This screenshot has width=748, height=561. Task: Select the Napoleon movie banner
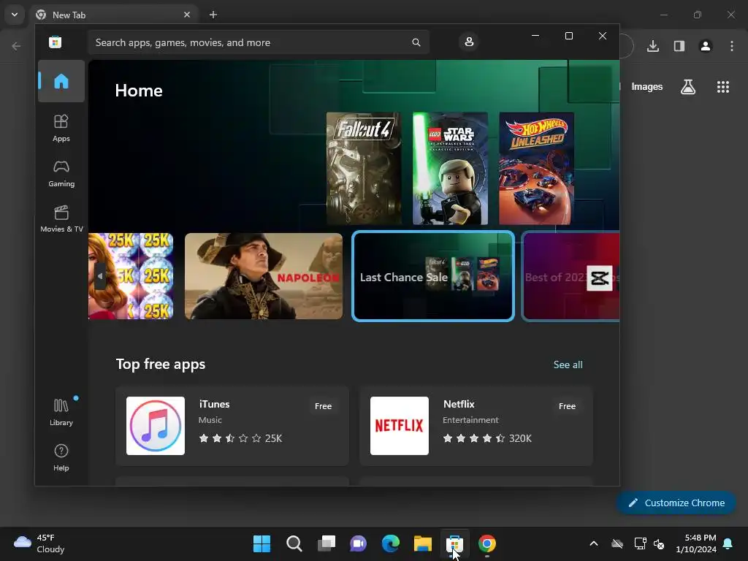coord(263,276)
